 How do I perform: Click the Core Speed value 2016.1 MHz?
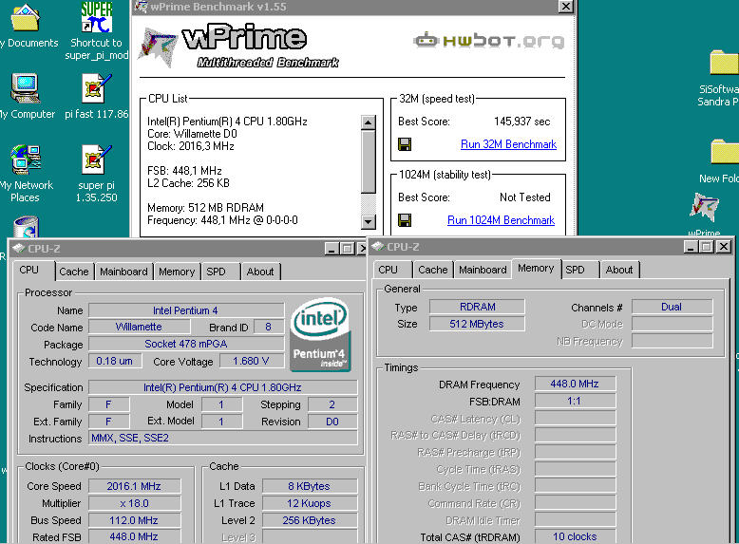(134, 486)
